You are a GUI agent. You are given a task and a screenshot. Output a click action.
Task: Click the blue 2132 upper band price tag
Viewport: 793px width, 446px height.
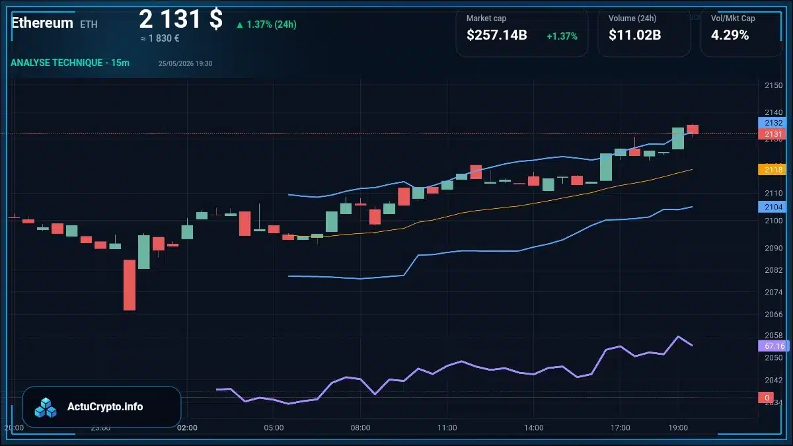[x=771, y=123]
